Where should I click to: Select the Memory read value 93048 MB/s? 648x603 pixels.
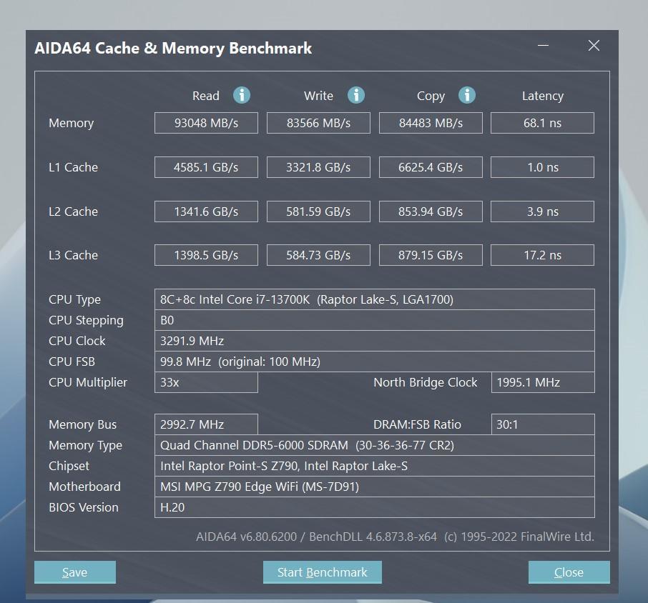click(206, 123)
